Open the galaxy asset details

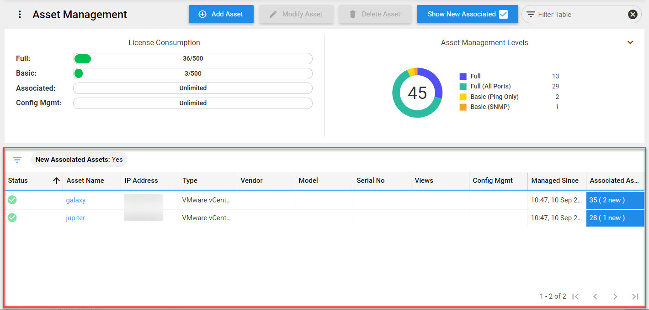click(75, 200)
